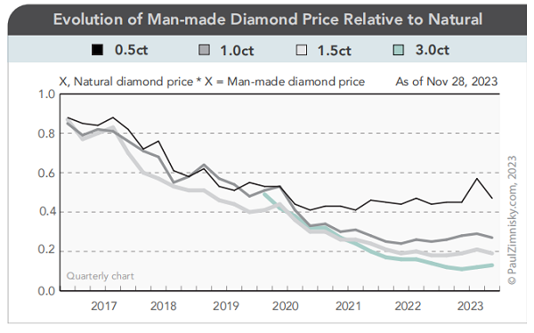This screenshot has width=534, height=333.
Task: Click the chart title text
Action: (268, 19)
